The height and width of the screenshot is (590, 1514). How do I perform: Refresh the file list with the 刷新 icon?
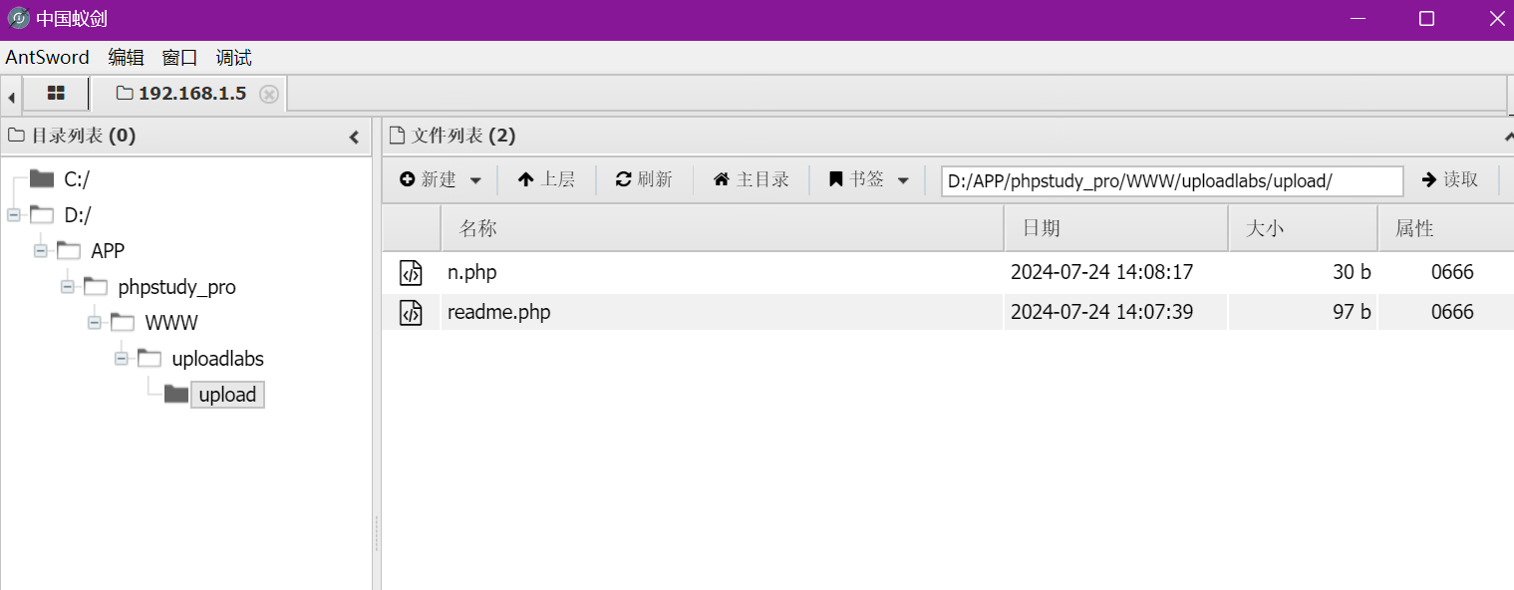623,179
